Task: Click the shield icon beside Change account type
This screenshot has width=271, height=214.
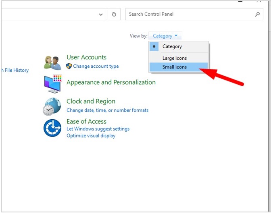Action: [x=69, y=66]
